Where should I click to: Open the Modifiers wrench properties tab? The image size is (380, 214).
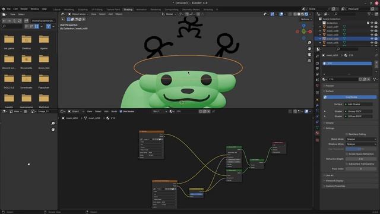[x=317, y=105]
